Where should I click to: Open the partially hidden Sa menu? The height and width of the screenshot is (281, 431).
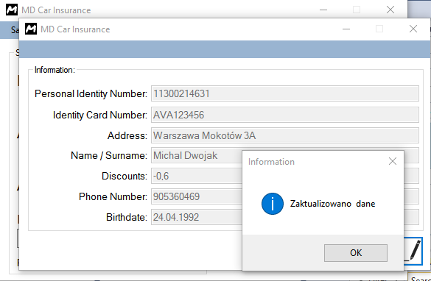click(14, 29)
